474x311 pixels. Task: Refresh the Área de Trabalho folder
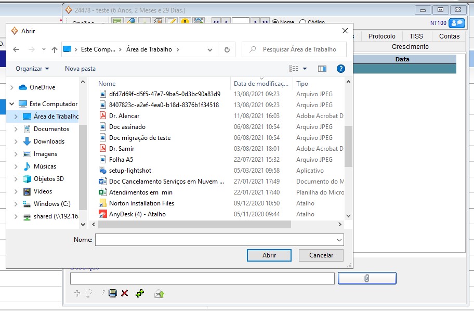(x=227, y=49)
